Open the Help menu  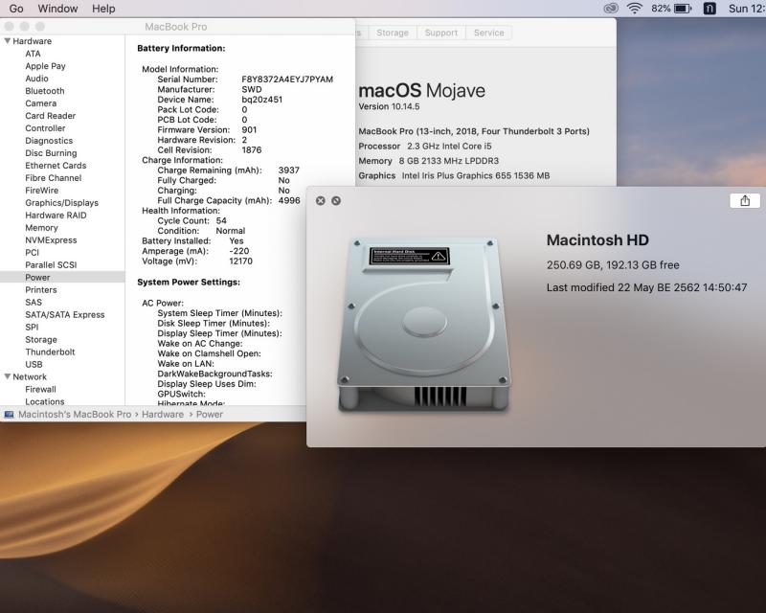103,9
